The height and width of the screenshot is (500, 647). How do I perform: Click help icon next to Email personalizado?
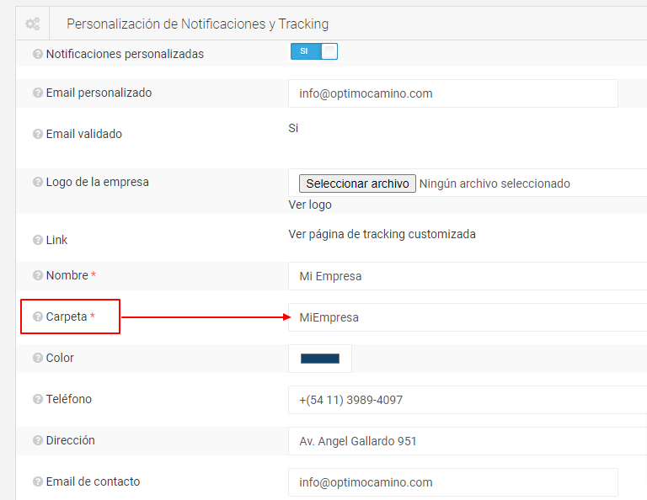[38, 93]
